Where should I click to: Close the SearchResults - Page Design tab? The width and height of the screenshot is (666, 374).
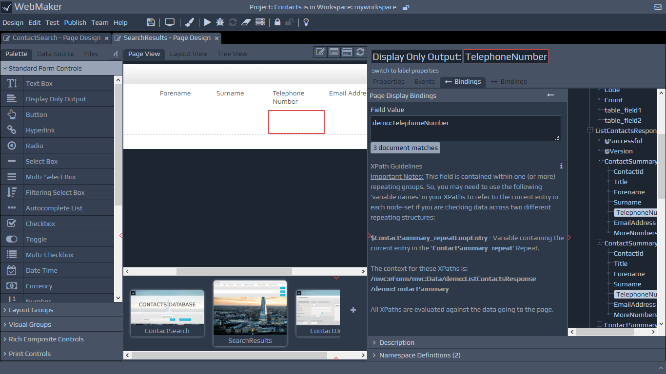tap(216, 38)
